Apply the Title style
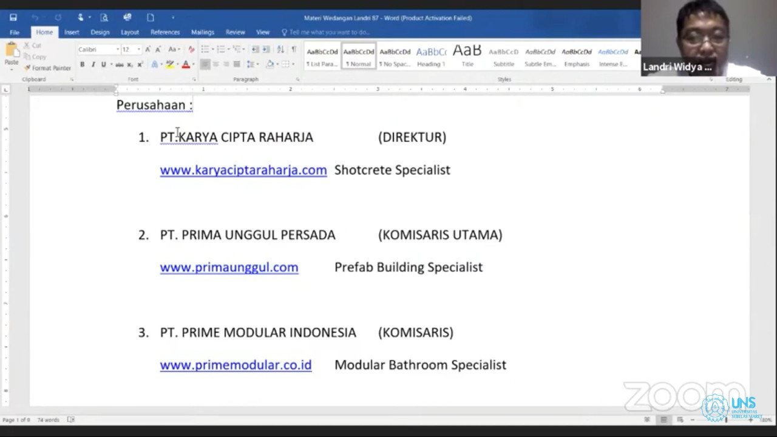Viewport: 777px width, 437px height. tap(467, 55)
